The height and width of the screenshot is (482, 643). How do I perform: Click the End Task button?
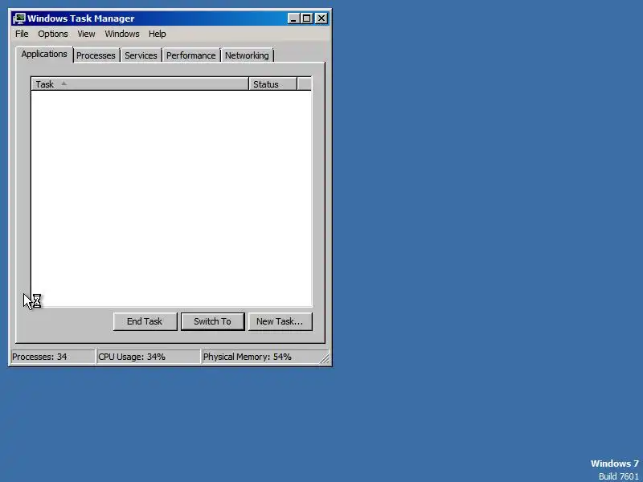[145, 321]
